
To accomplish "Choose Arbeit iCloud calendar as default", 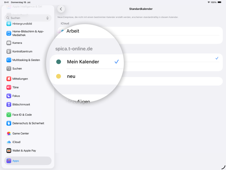I will coord(73,31).
